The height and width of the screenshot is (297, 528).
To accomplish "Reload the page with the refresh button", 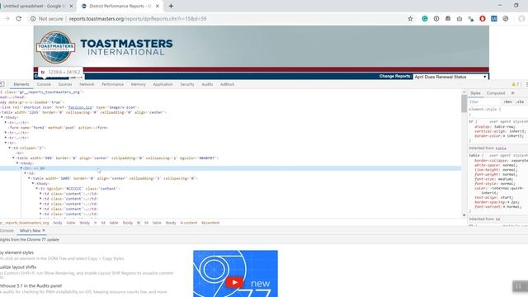I will tap(18, 19).
